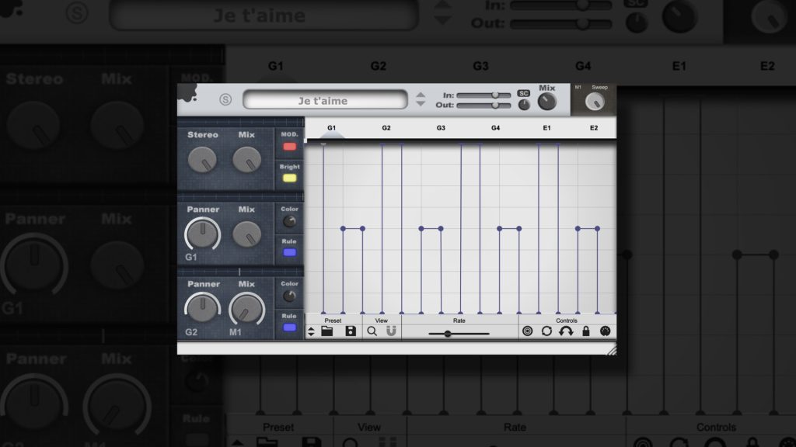
Task: Click the up-down preset arrows in the bottom toolbar
Action: click(x=311, y=331)
